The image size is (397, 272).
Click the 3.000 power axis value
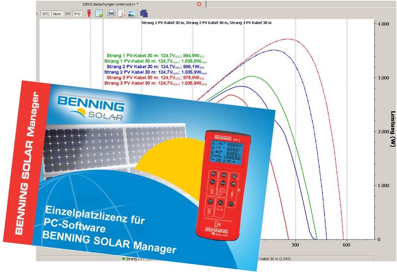point(383,78)
